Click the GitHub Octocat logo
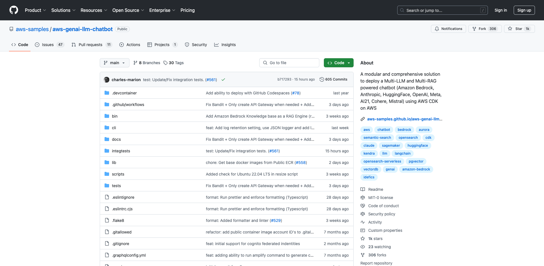Screen dimensions: 544x266 tap(14, 10)
